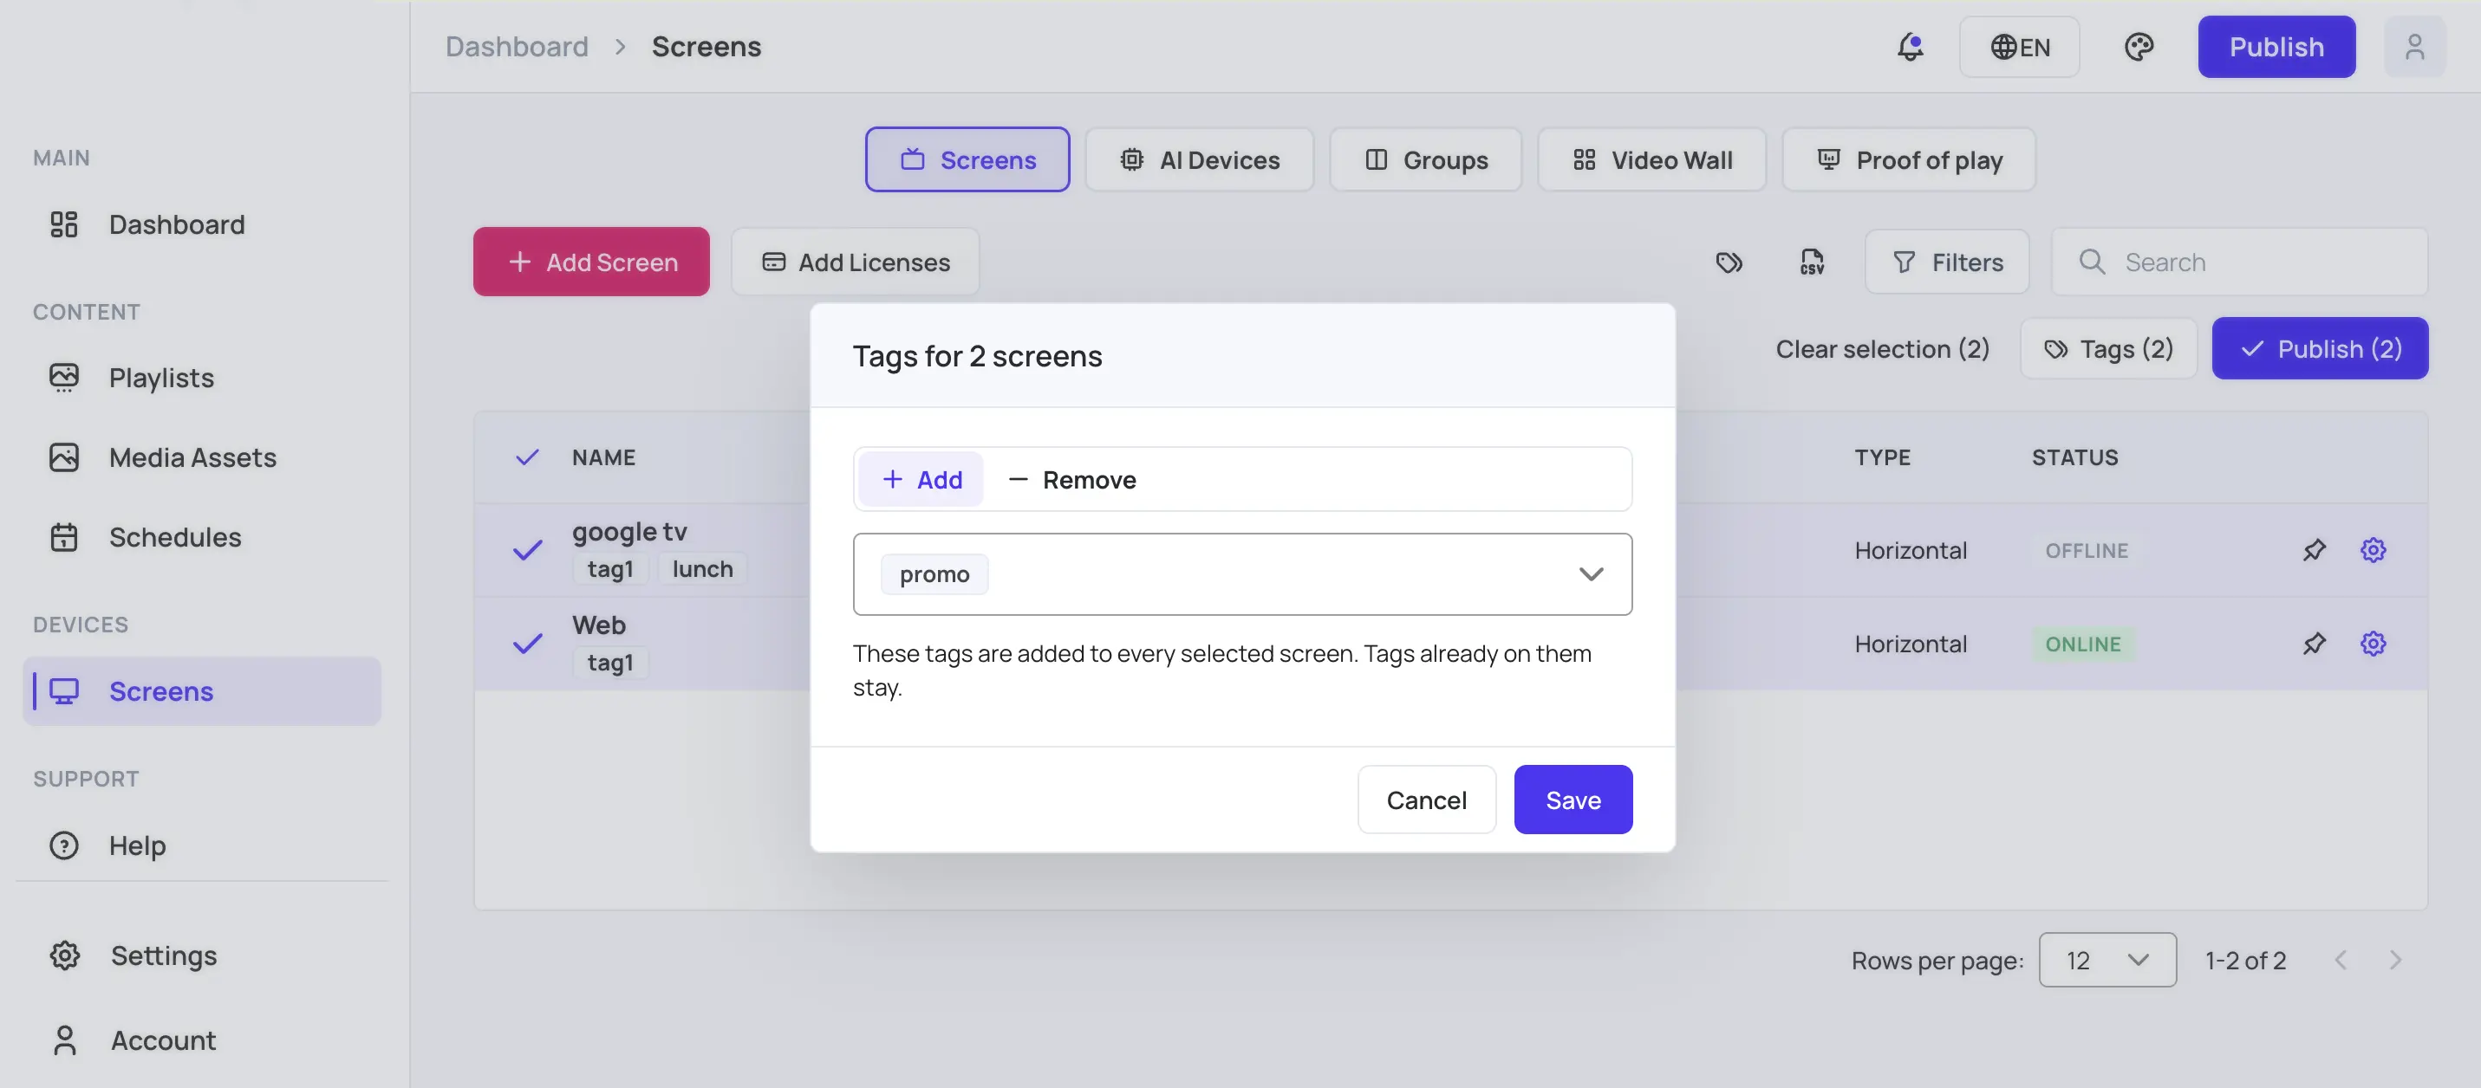Click the ONLINE status badge
This screenshot has width=2481, height=1088.
click(x=2082, y=643)
